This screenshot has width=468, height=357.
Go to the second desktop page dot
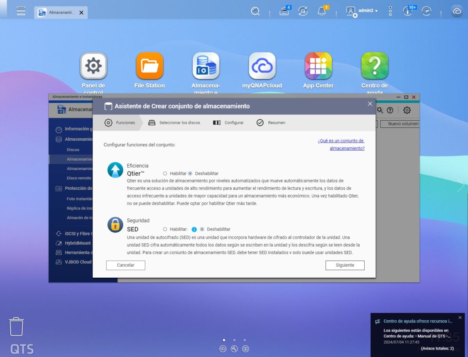click(x=234, y=340)
